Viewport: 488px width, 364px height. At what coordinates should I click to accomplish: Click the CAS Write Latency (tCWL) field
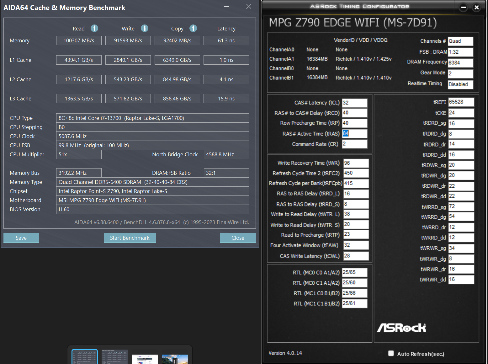pyautogui.click(x=356, y=256)
